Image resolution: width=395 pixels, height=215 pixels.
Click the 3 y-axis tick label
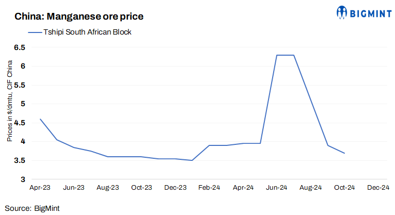[x=22, y=179]
